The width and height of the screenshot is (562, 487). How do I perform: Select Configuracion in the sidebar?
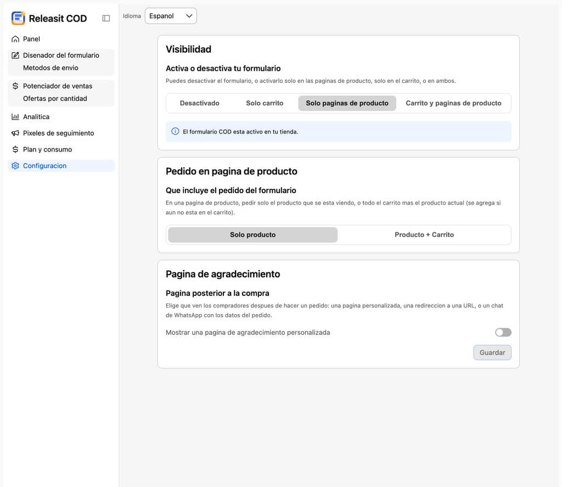pyautogui.click(x=61, y=166)
